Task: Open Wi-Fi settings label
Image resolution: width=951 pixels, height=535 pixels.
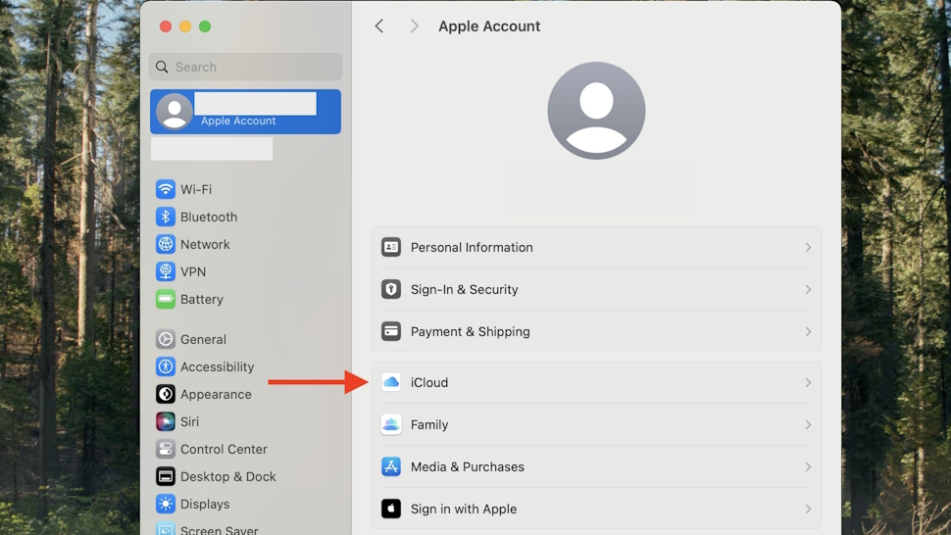Action: [196, 189]
